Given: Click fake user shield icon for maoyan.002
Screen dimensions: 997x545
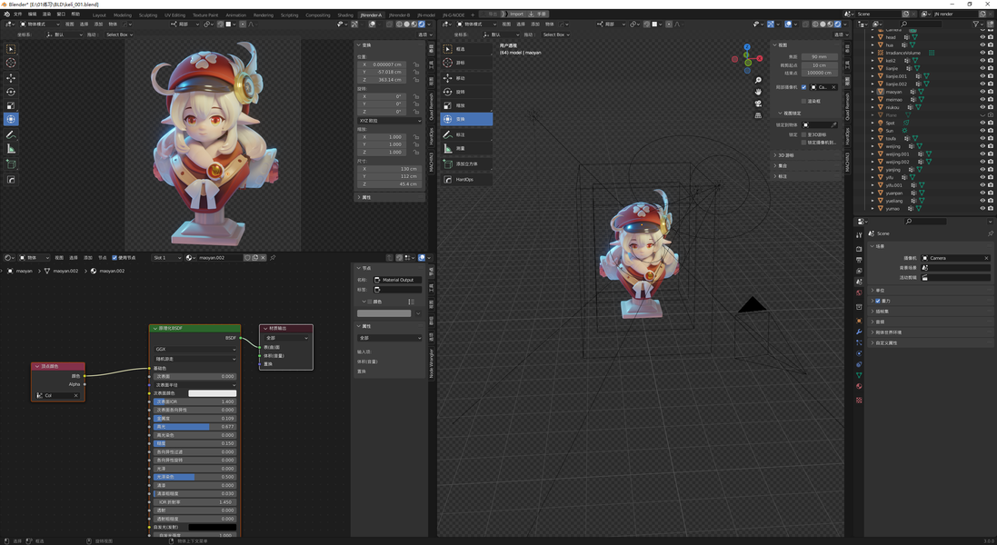Looking at the screenshot, I should [247, 258].
